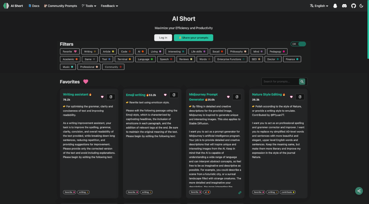Unfavorite Writing assistant via heart icon

pos(102,97)
